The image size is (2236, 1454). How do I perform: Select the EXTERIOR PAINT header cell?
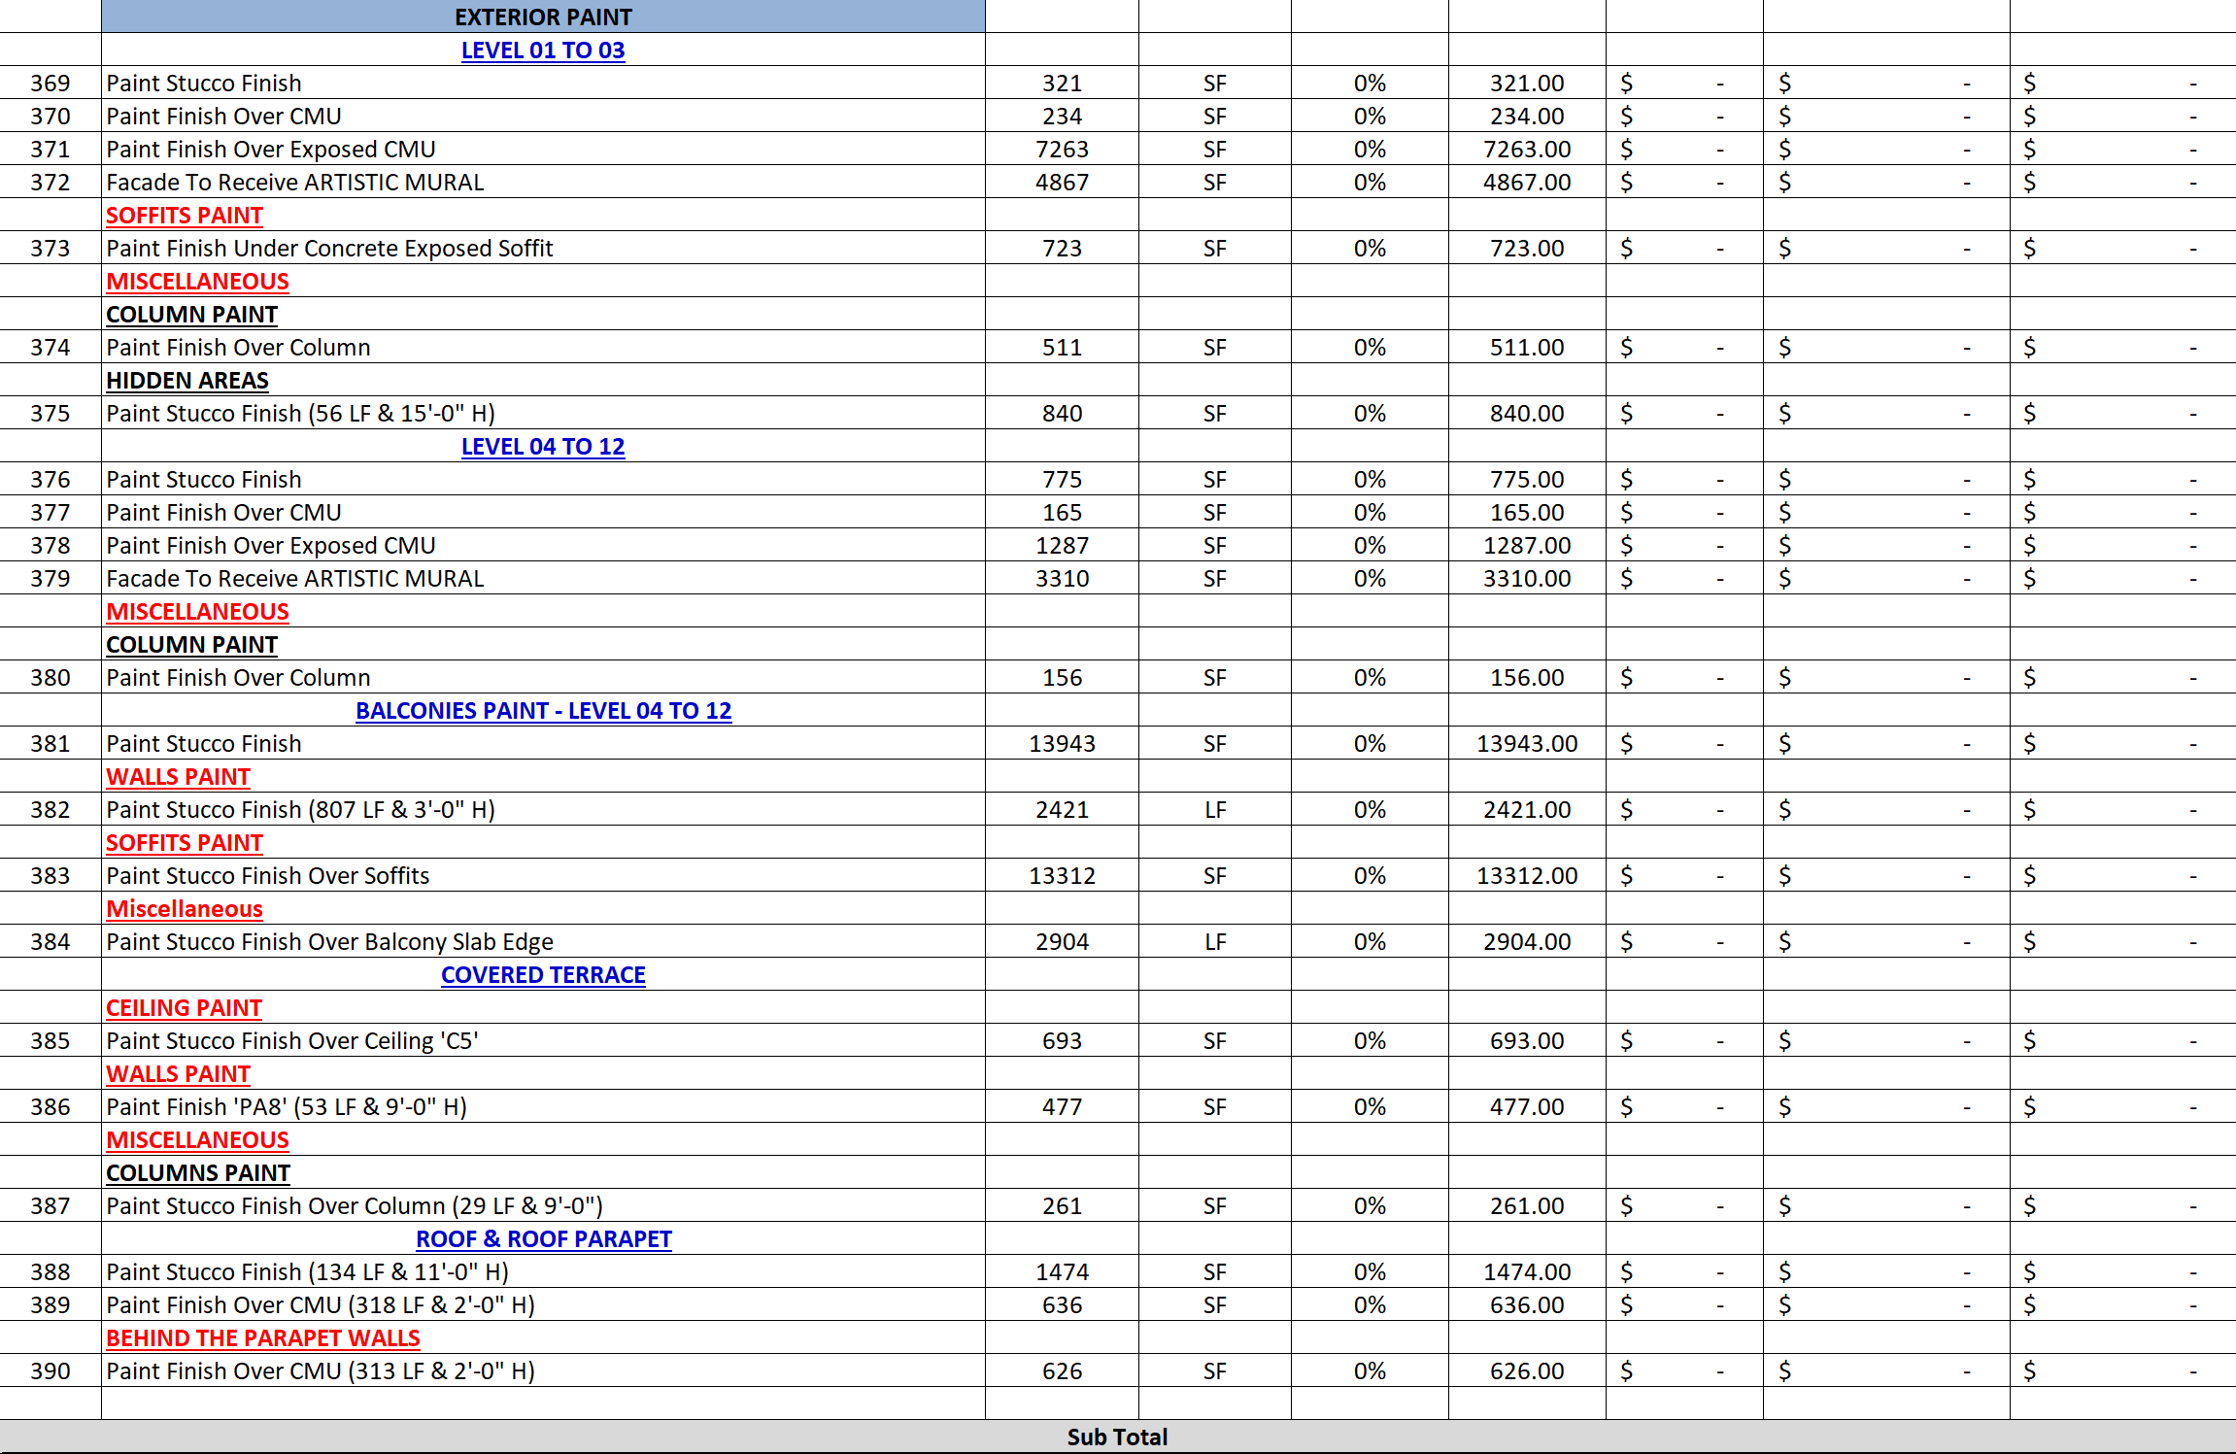tap(542, 17)
